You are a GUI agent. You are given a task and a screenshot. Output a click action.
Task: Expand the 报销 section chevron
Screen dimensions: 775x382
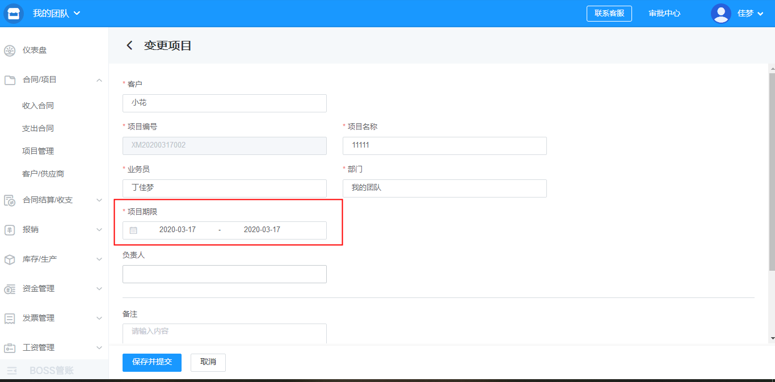tap(99, 230)
